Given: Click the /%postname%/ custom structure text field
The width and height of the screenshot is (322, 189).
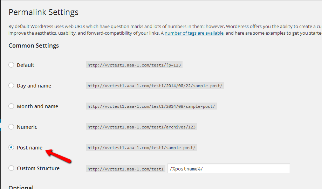Looking at the screenshot, I should [228, 168].
